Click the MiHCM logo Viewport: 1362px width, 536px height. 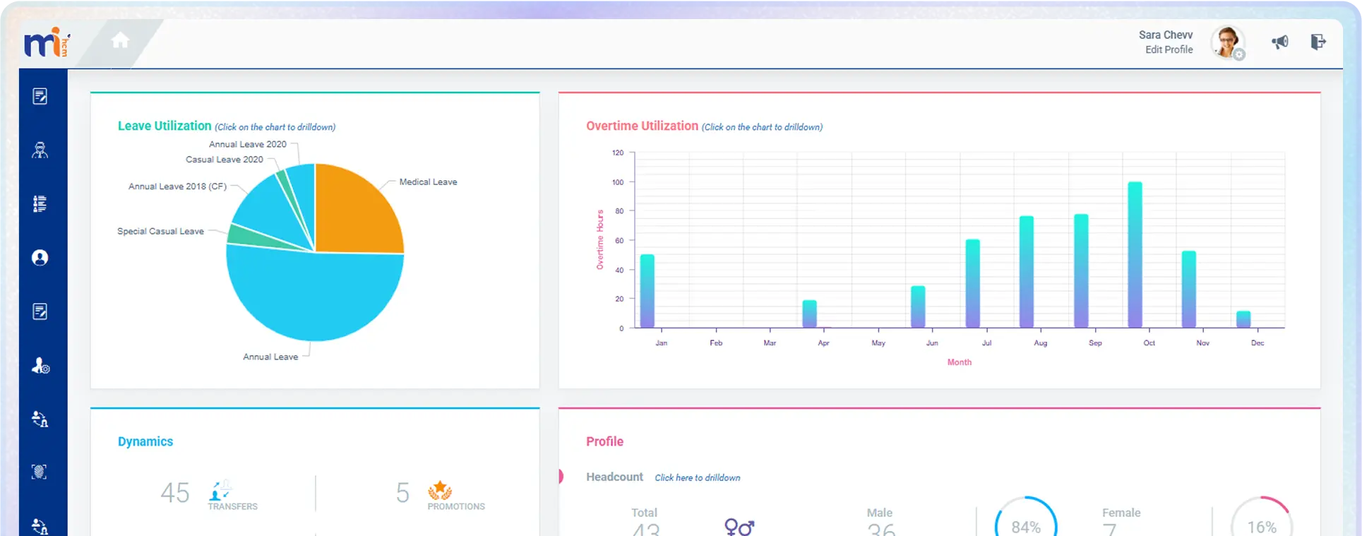47,43
